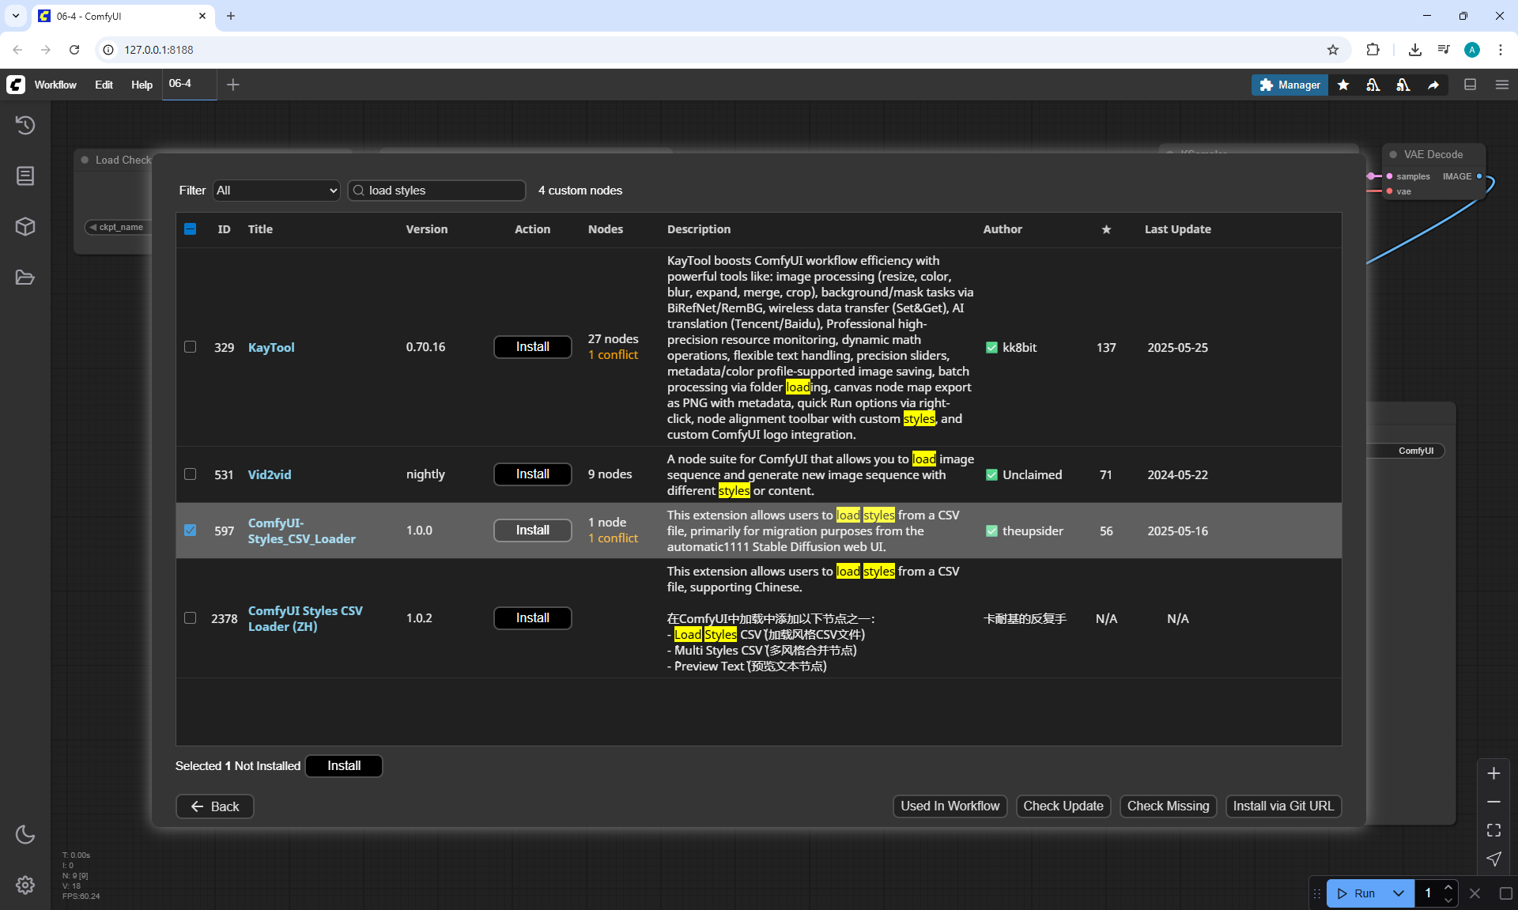The width and height of the screenshot is (1518, 910).
Task: Click Install for Vid2vid
Action: pos(532,474)
